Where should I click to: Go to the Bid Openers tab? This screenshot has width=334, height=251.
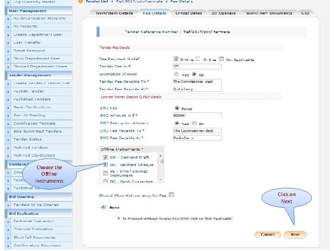(x=223, y=13)
